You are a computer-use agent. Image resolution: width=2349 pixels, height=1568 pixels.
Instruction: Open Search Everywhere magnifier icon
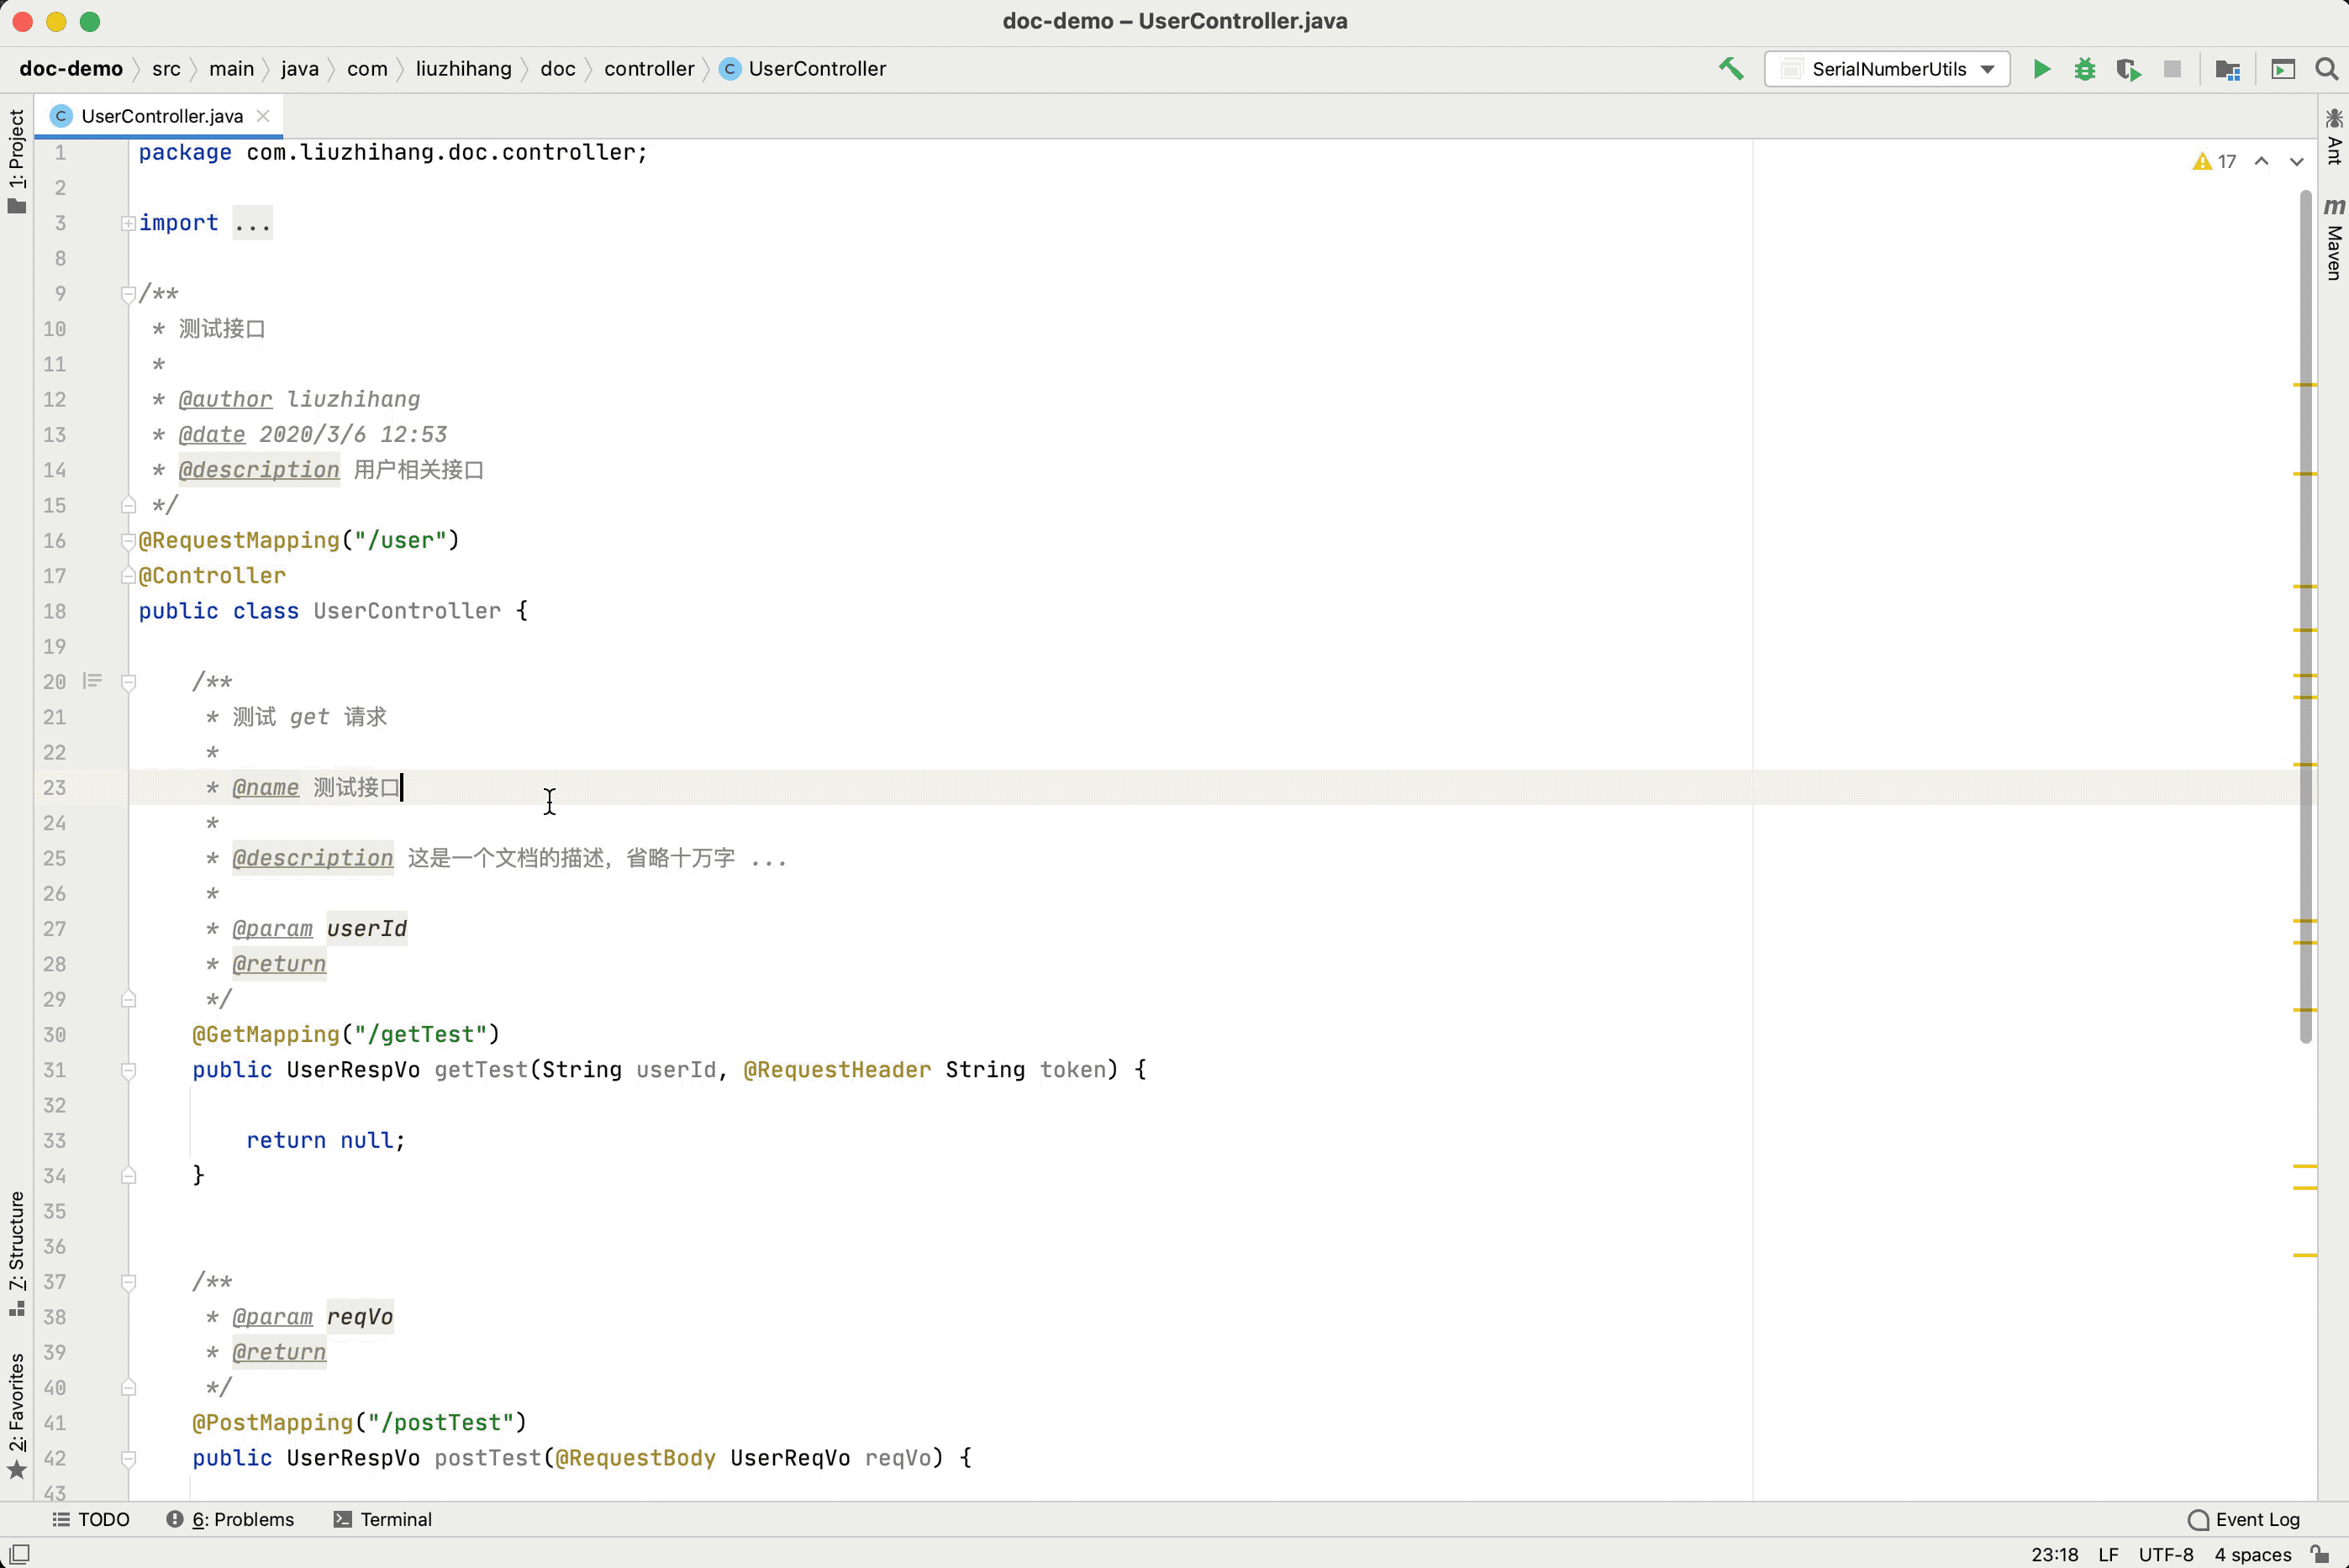point(2326,69)
